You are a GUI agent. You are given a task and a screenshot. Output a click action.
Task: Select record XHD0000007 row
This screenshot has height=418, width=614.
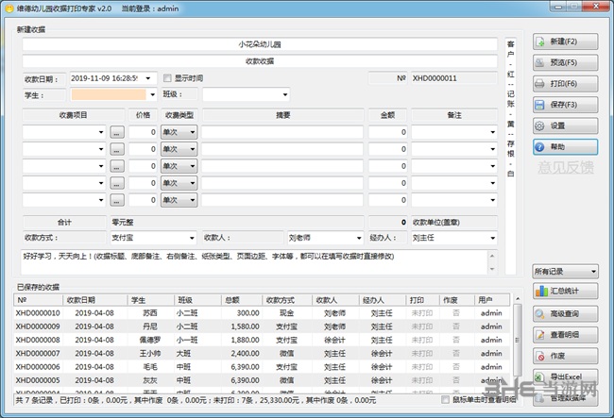262,353
